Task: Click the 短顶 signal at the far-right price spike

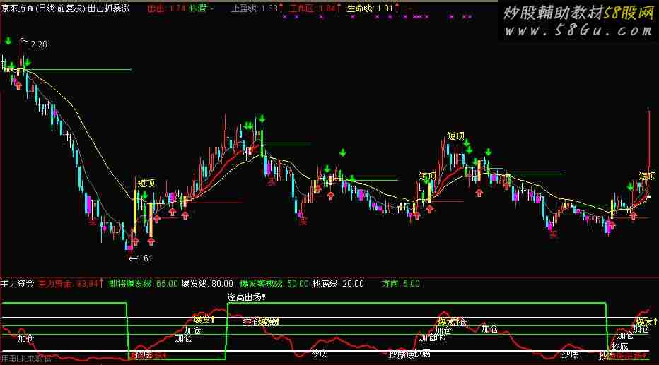Action: pyautogui.click(x=648, y=176)
